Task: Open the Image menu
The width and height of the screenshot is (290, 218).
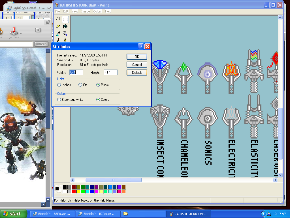Action: click(x=86, y=11)
